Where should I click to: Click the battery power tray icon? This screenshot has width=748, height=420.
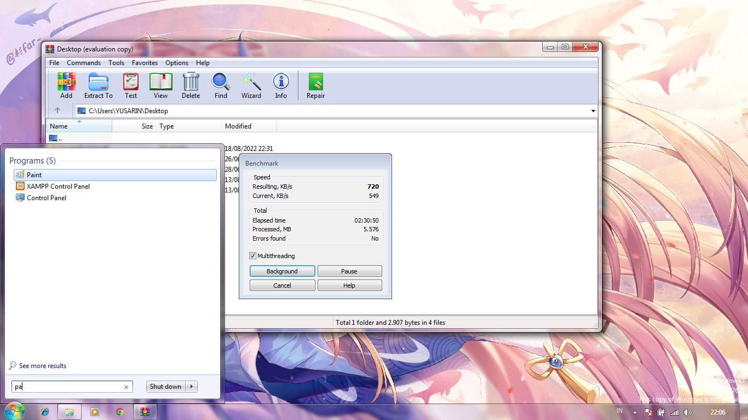[661, 412]
